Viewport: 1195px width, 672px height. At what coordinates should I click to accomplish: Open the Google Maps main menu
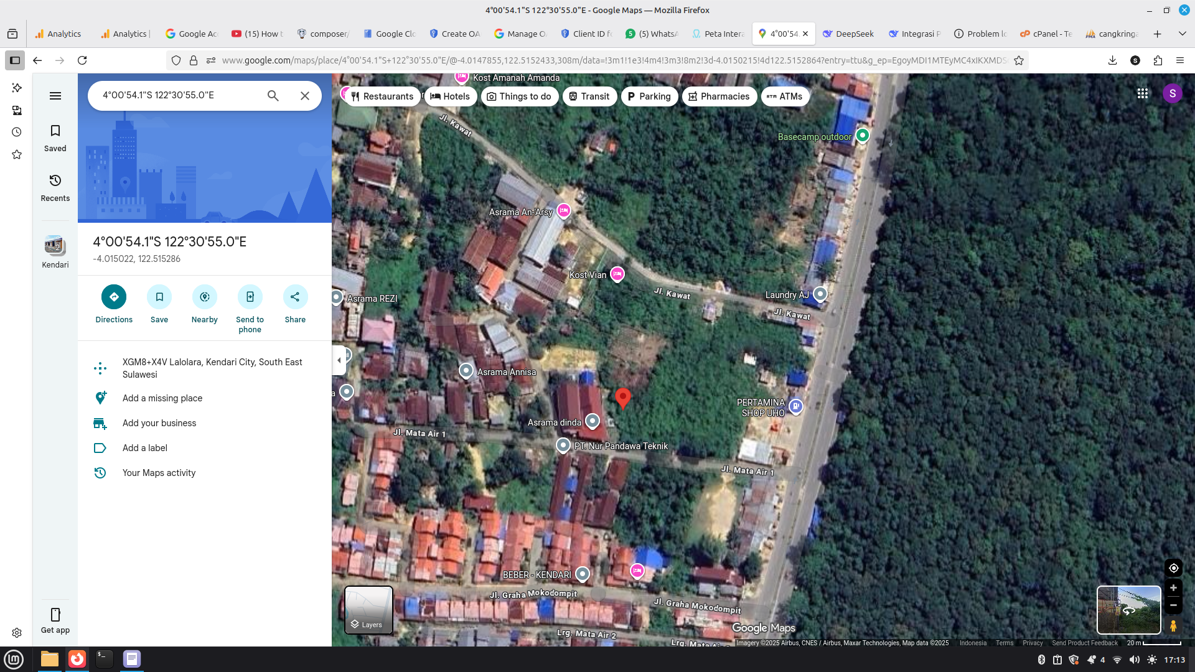pyautogui.click(x=55, y=95)
